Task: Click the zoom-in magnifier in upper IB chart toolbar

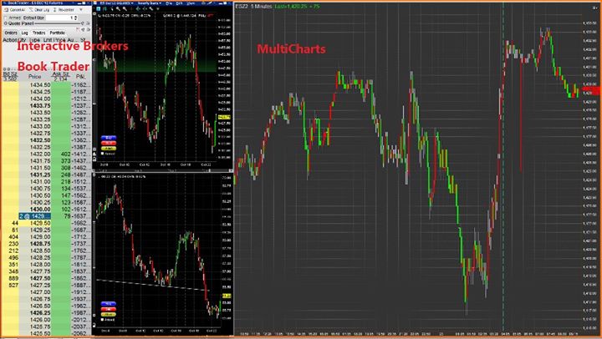Action: [x=118, y=8]
